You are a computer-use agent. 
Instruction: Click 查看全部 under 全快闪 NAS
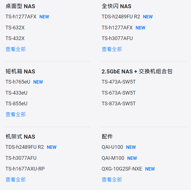click(112, 49)
